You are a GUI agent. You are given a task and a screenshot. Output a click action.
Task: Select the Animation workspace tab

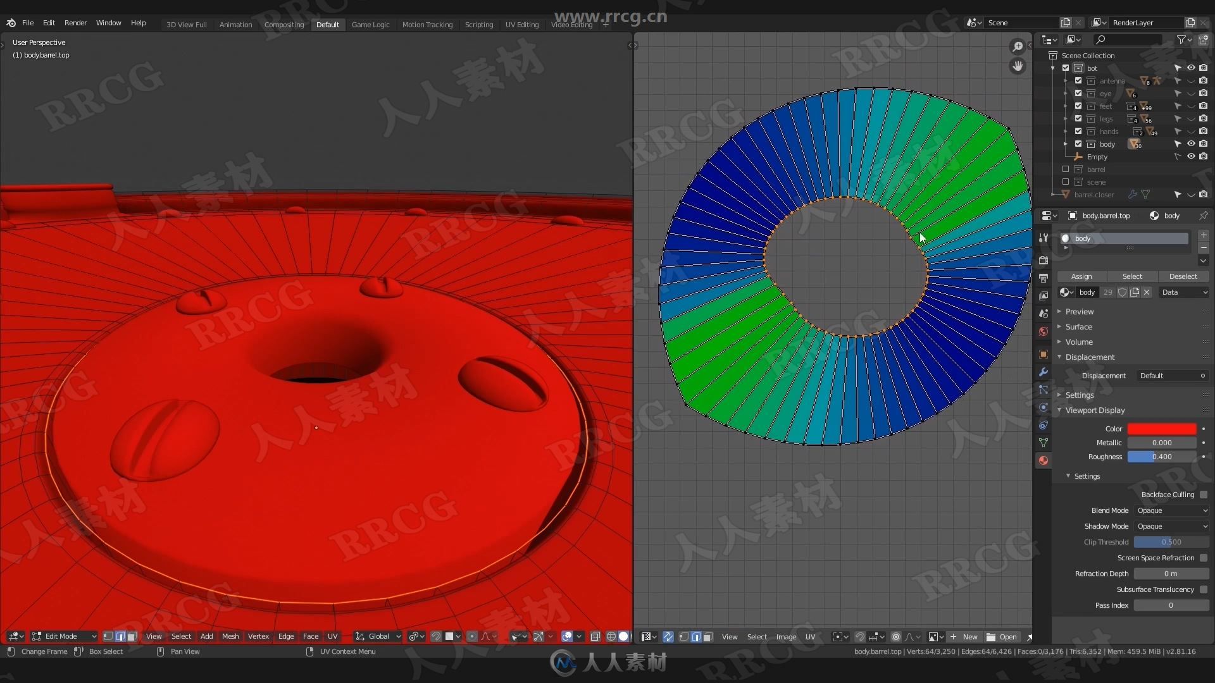pos(235,24)
